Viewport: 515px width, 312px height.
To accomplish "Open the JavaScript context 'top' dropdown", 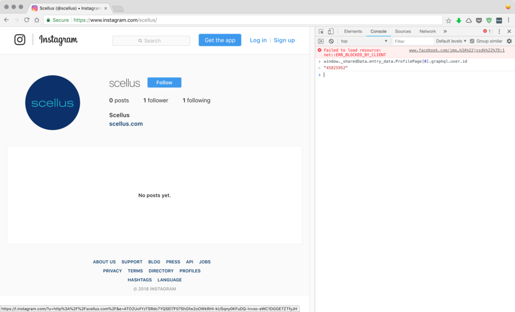I will [364, 41].
